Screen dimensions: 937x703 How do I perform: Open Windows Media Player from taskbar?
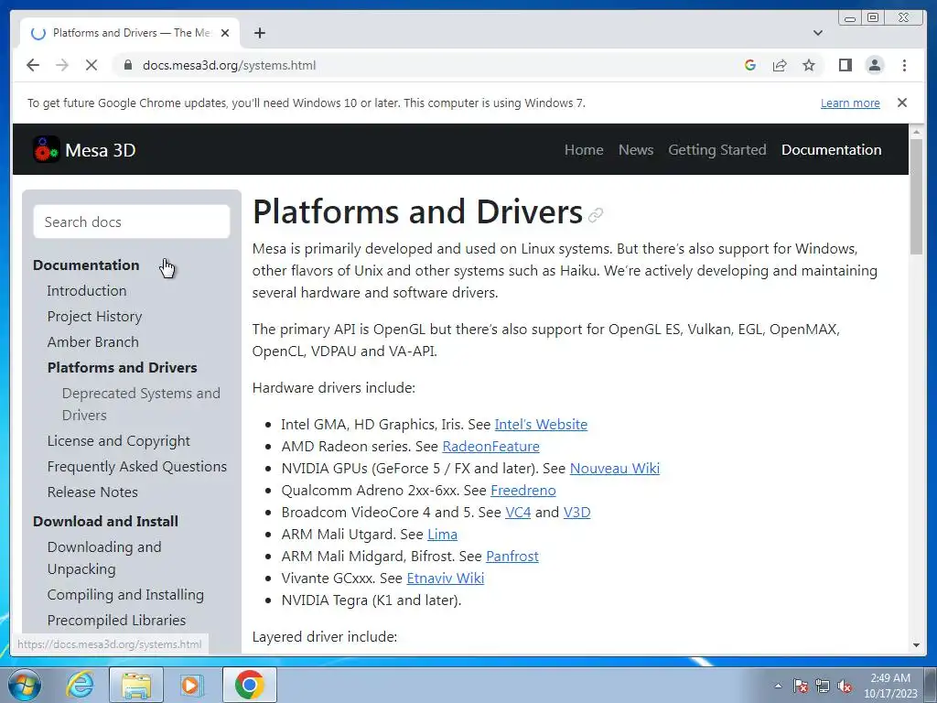192,685
